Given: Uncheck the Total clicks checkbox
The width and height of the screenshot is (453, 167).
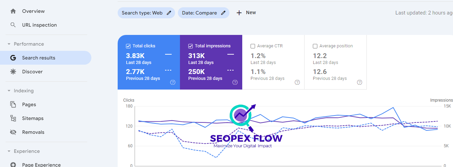Looking at the screenshot, I should point(128,46).
